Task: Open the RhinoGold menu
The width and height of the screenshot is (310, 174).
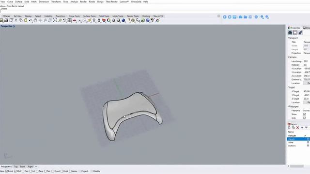Action: pos(136,1)
